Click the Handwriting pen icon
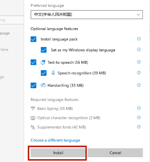Image resolution: width=150 pixels, height=162 pixels. pyautogui.click(x=43, y=85)
